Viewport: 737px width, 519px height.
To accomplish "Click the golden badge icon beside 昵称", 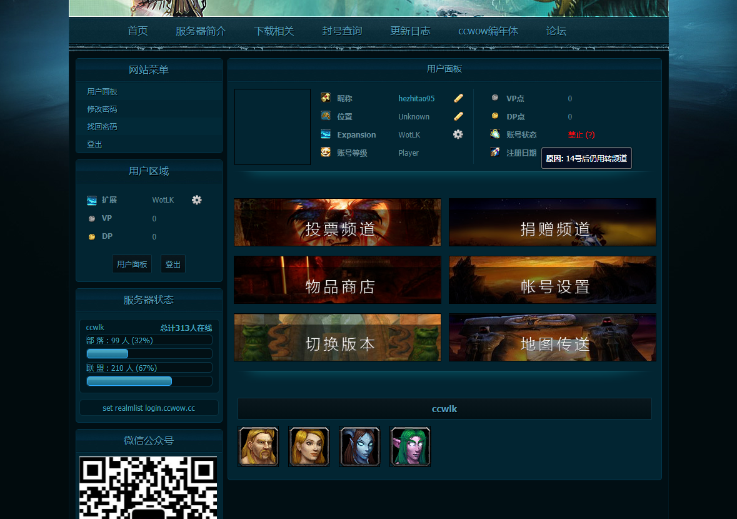I will coord(325,98).
